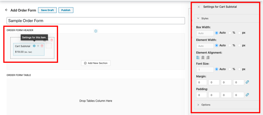Viewport: 263px width, 115px height.
Task: Open settings gear for Cart Subtotal item
Action: [x=34, y=46]
